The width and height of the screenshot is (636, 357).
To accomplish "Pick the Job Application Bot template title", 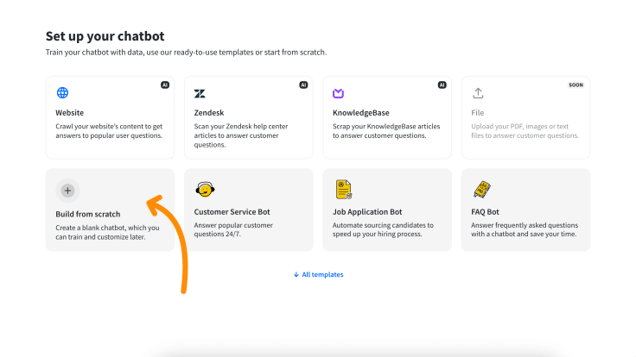I will coord(367,211).
